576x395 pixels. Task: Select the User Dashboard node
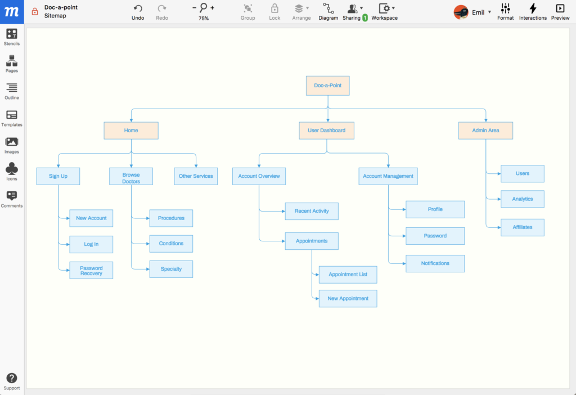click(x=327, y=131)
